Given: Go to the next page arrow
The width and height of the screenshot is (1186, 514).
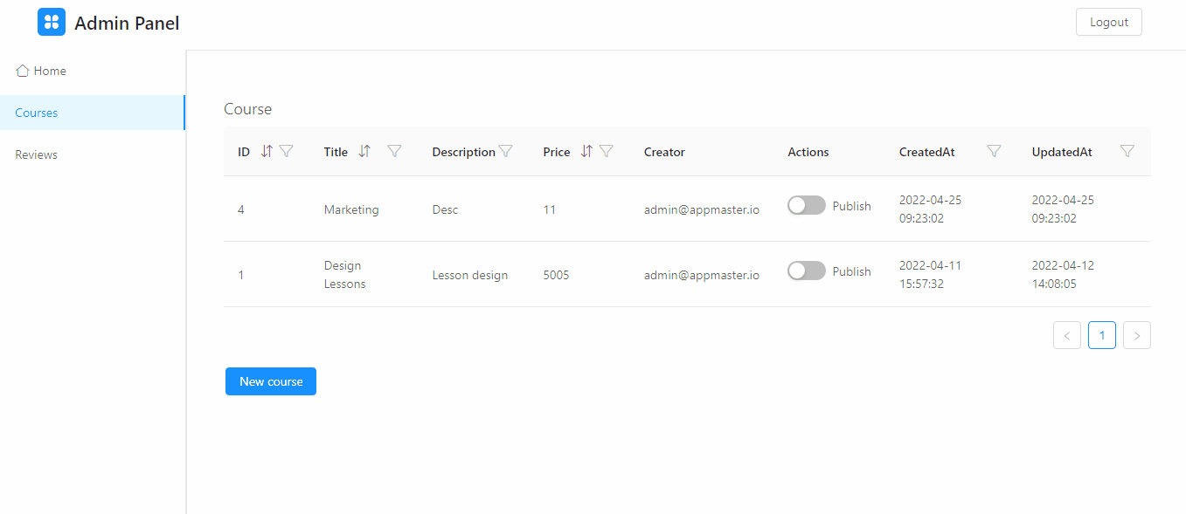Looking at the screenshot, I should [1136, 335].
